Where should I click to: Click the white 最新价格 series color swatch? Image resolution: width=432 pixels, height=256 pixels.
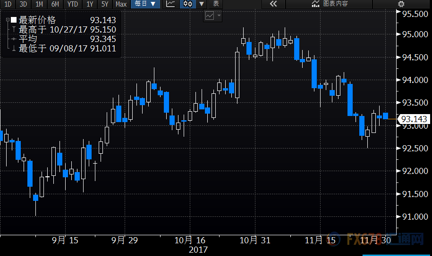click(14, 20)
